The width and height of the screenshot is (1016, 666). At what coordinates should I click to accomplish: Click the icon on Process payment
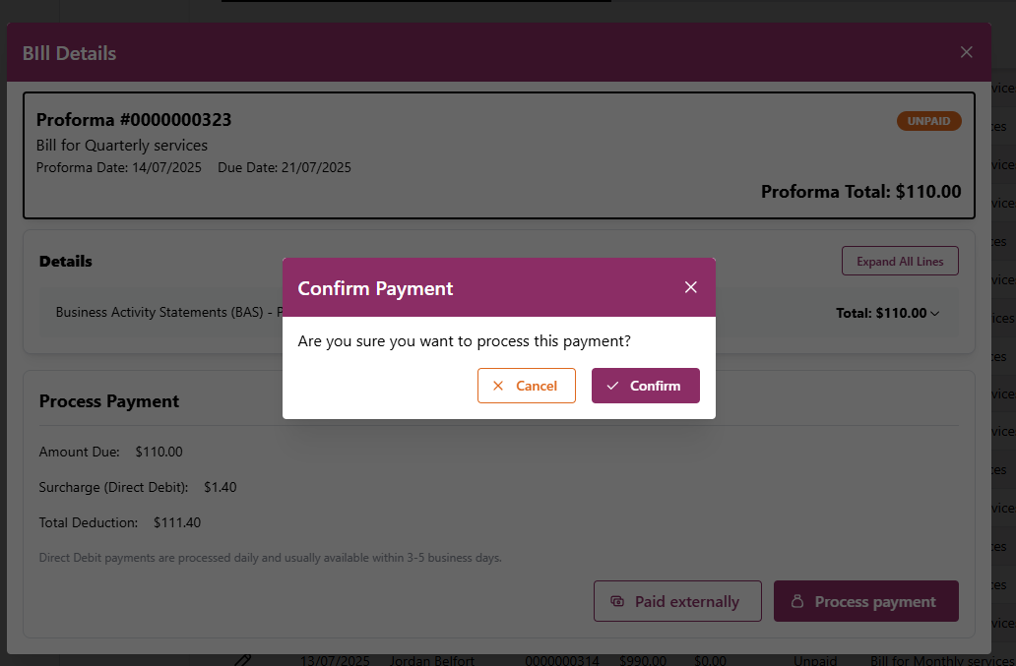coord(798,601)
